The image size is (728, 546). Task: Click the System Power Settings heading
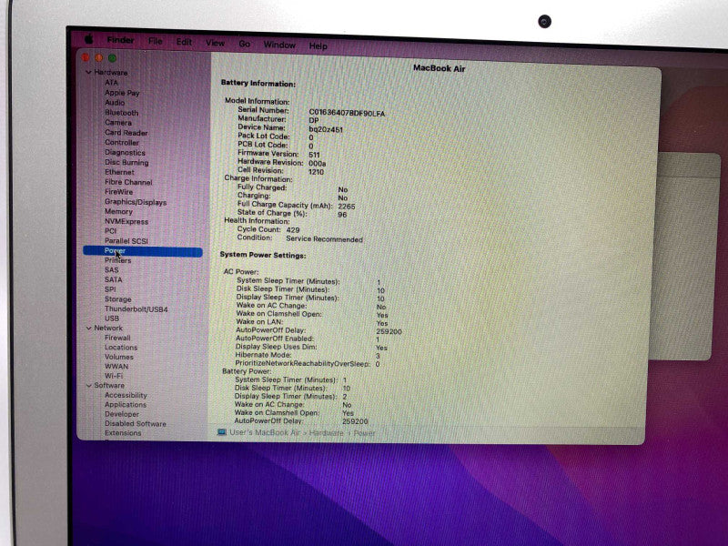263,255
